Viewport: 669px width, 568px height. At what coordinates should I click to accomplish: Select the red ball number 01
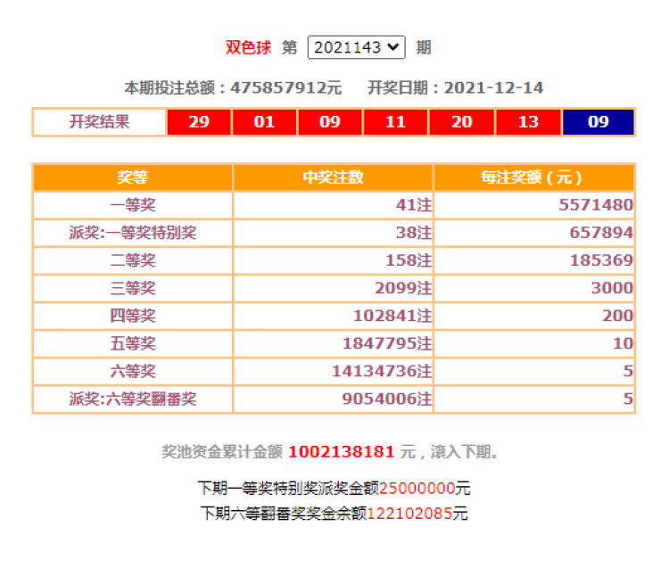click(x=265, y=122)
